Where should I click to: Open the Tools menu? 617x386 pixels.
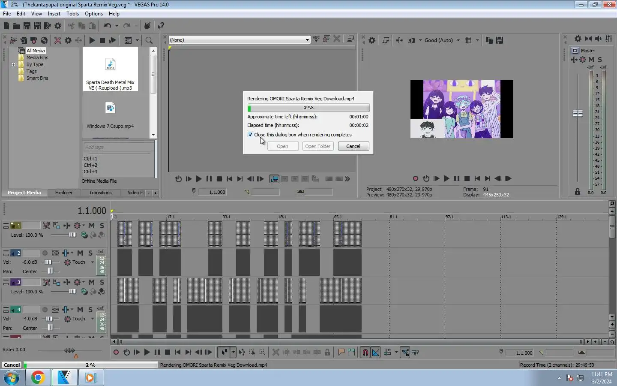tap(72, 14)
